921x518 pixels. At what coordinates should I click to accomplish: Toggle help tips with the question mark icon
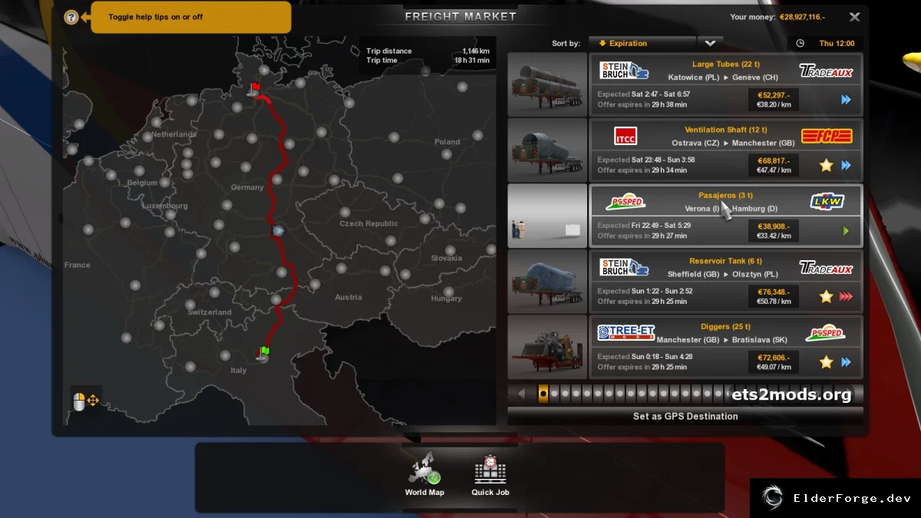point(71,17)
